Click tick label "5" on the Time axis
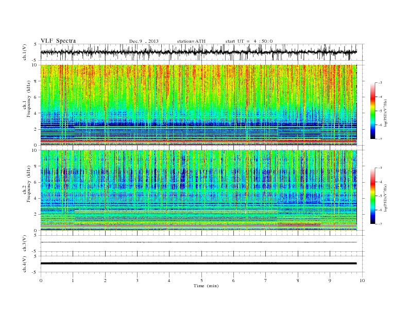This screenshot has width=408, height=315. tap(201, 281)
